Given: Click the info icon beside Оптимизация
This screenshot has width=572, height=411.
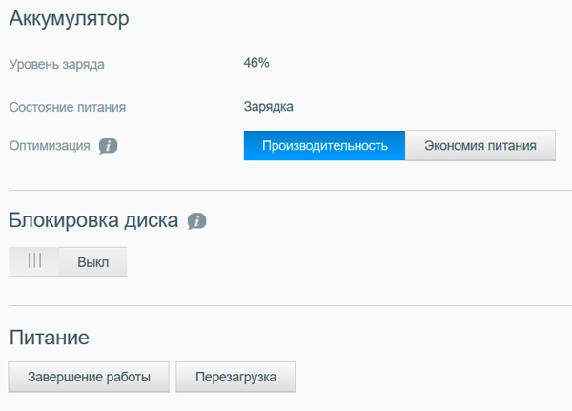Looking at the screenshot, I should 108,146.
